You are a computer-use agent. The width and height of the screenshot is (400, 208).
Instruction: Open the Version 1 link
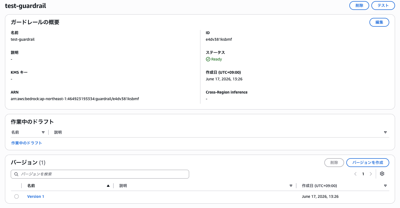click(x=36, y=196)
